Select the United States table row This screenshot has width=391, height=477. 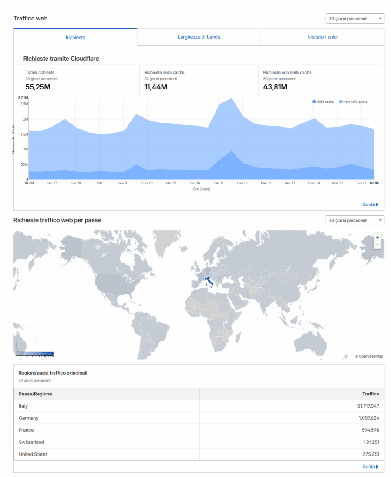(199, 454)
